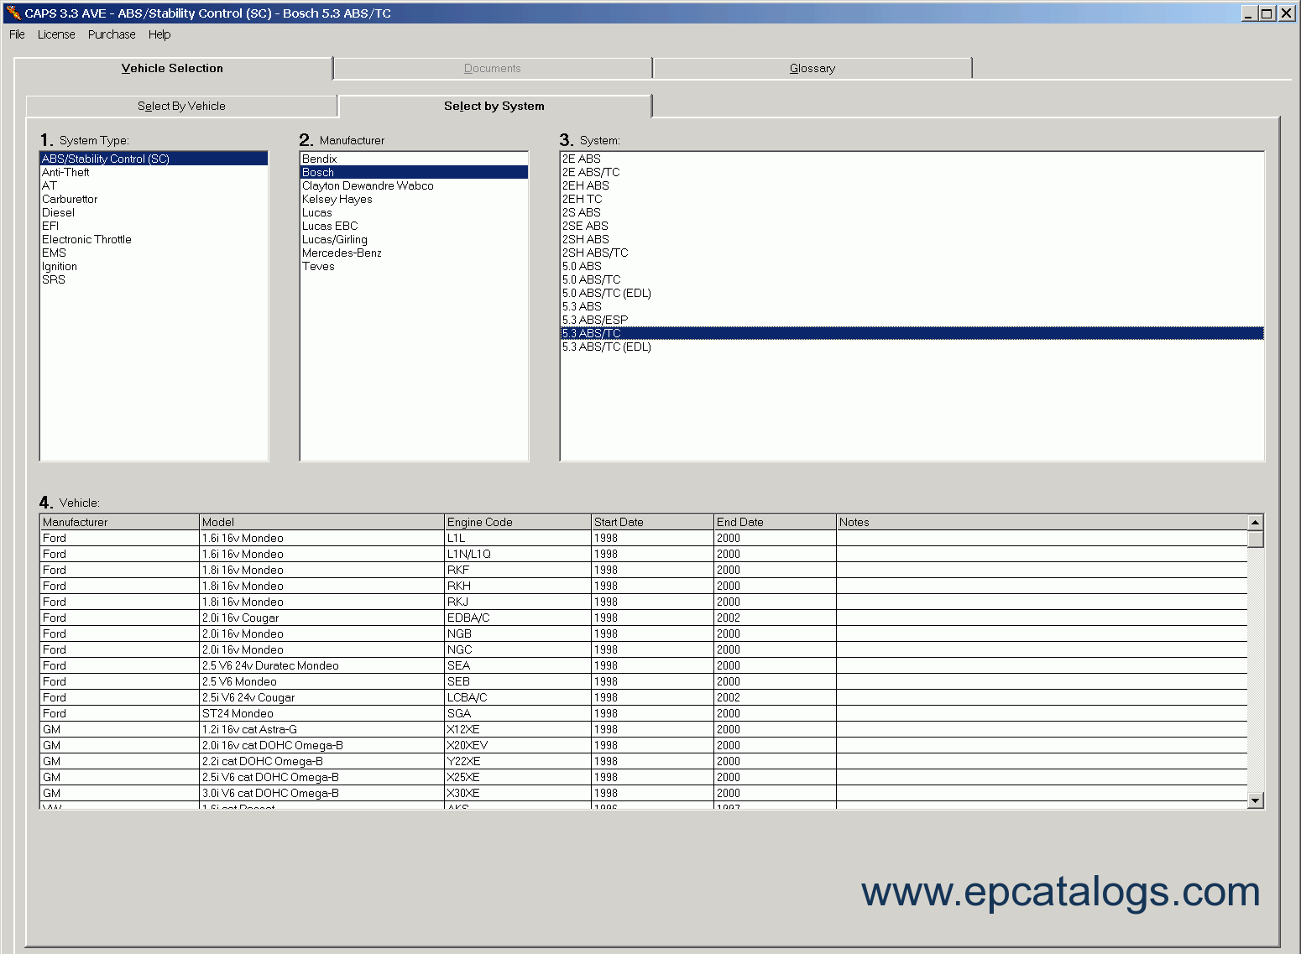The height and width of the screenshot is (954, 1301).
Task: Select the 2E ABS/TC system
Action: pos(912,172)
